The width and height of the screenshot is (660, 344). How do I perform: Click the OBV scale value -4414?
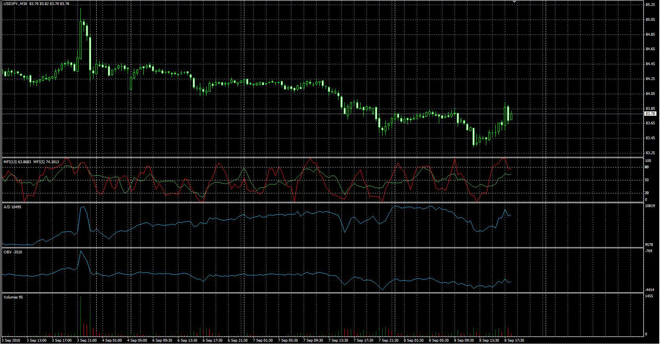coord(649,289)
